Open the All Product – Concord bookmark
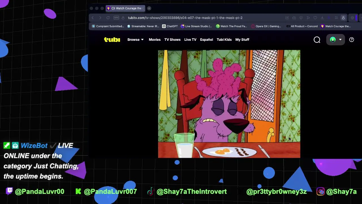Screen dimensions: 362x204 pyautogui.click(x=302, y=26)
